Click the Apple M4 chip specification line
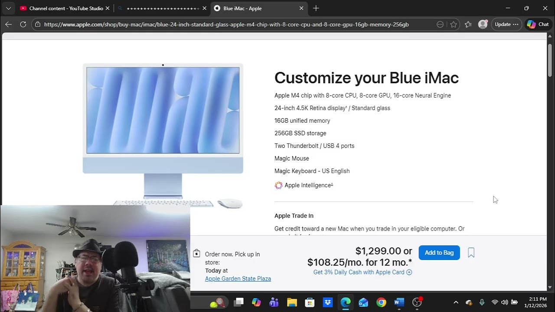Screen dimensions: 555x312 coord(362,95)
